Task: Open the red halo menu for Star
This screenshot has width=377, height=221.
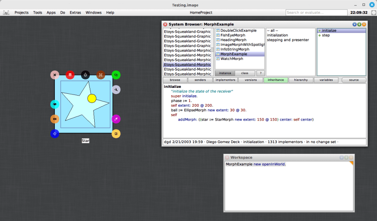Action: point(70,75)
